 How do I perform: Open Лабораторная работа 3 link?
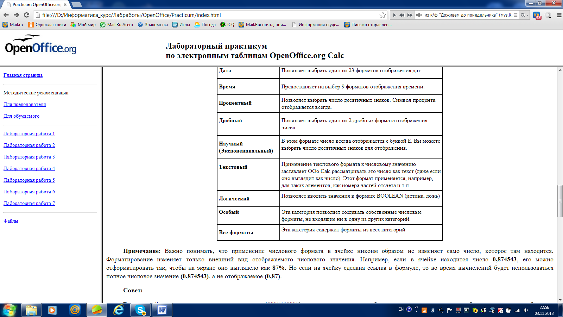coord(29,157)
